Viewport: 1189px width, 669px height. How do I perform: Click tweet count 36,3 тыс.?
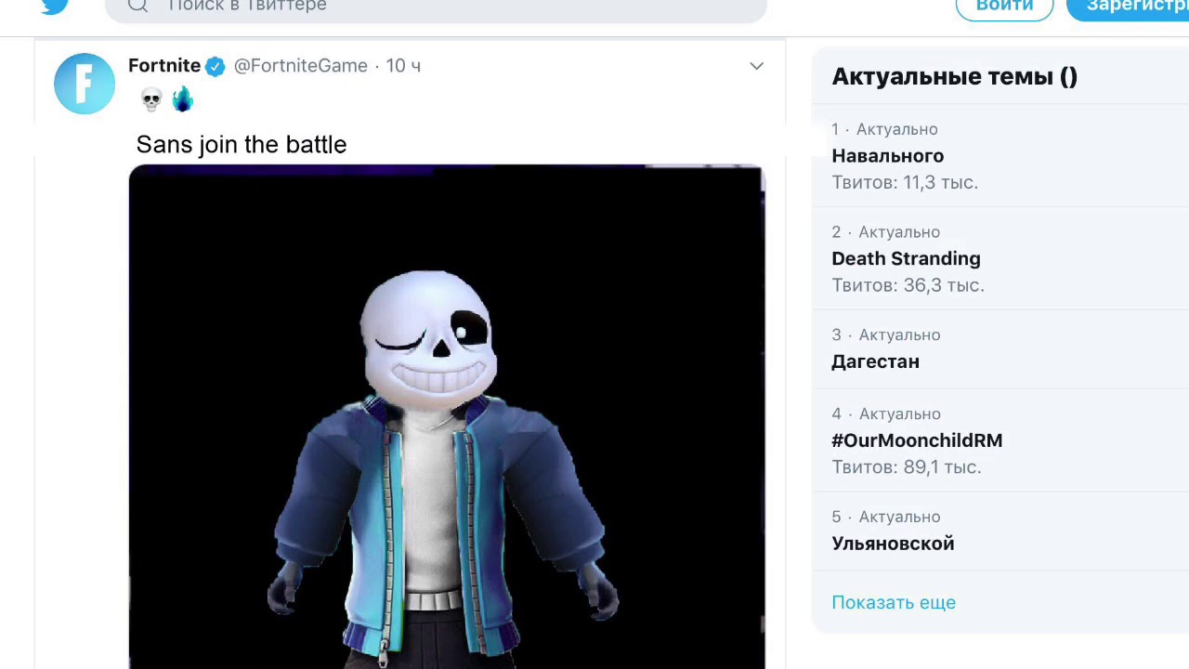[x=908, y=285]
